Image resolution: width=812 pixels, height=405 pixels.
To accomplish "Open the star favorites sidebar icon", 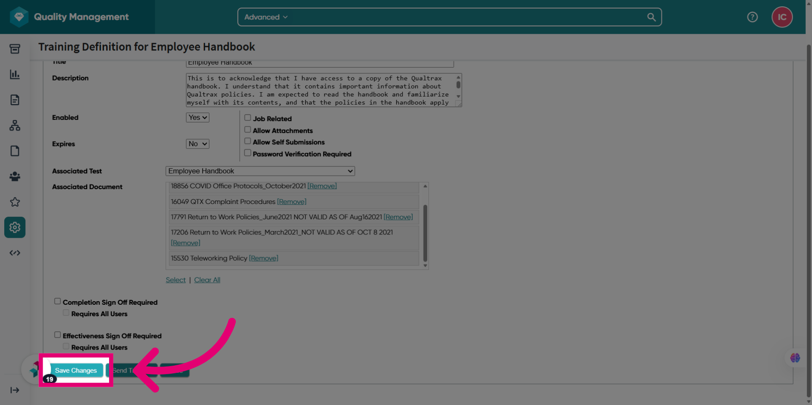I will [x=15, y=202].
